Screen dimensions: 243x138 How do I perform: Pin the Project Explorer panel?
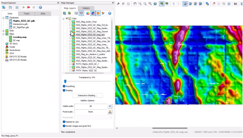click(58, 3)
